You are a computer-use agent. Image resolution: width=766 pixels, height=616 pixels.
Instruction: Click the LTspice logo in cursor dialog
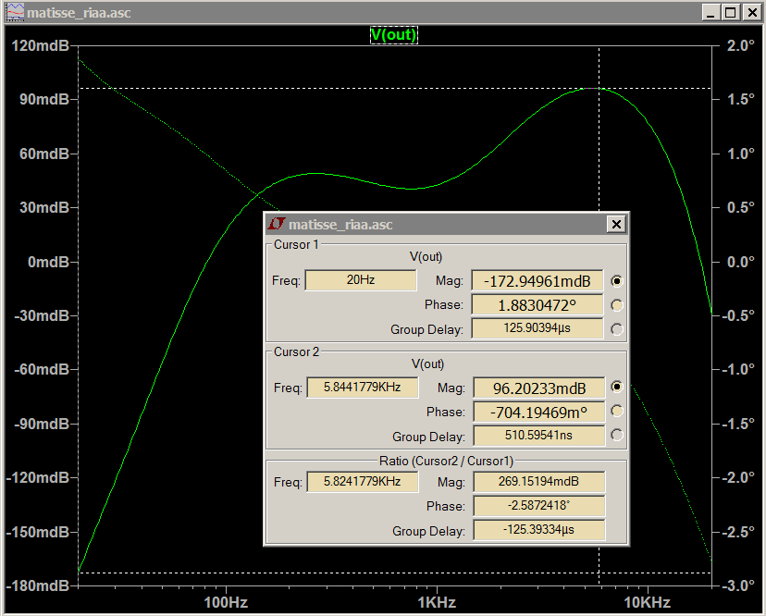(x=277, y=224)
